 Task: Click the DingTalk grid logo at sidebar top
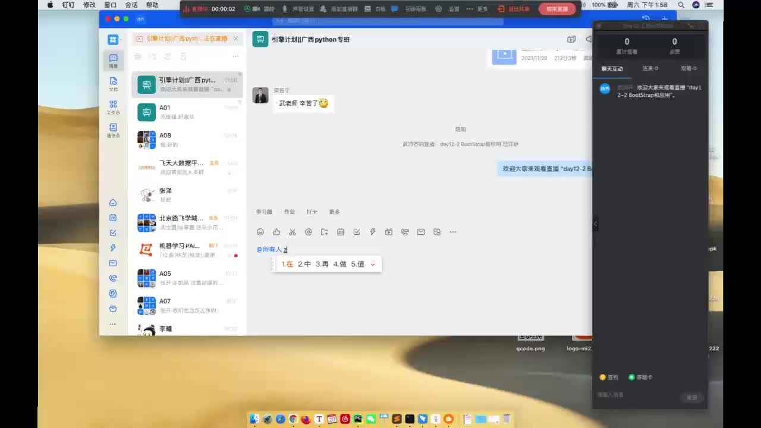113,40
